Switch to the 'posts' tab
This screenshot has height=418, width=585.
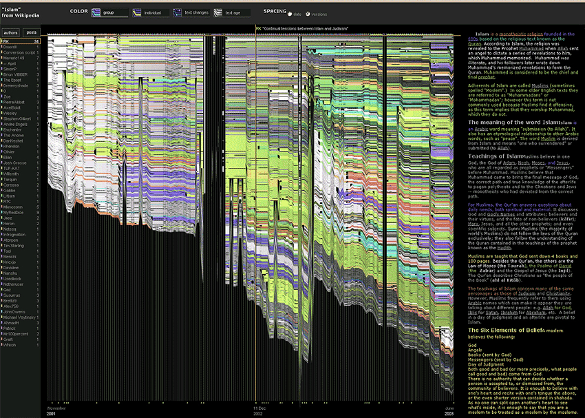[30, 32]
